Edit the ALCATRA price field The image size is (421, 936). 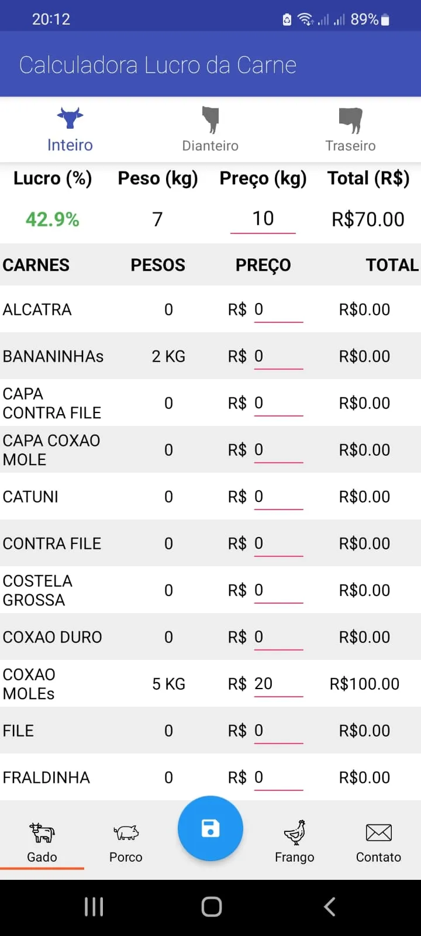click(278, 309)
